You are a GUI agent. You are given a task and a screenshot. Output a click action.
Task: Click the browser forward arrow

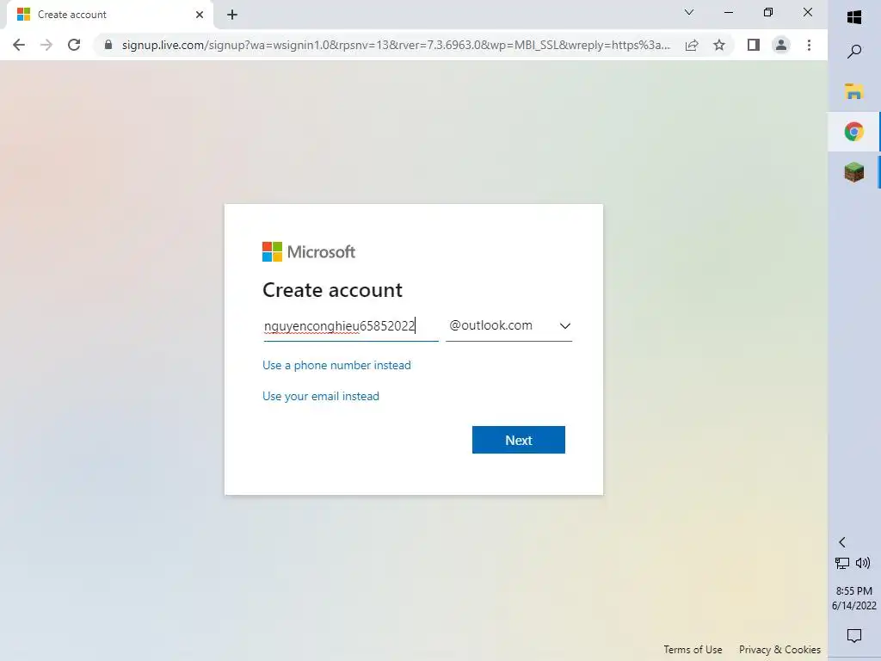[x=46, y=45]
